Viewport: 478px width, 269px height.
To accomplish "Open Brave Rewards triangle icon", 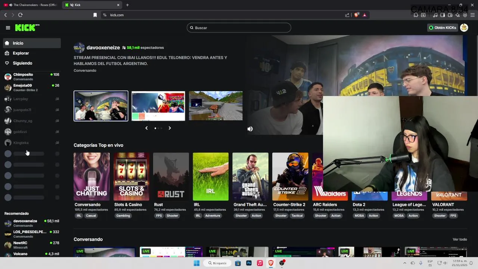I will 364,15.
